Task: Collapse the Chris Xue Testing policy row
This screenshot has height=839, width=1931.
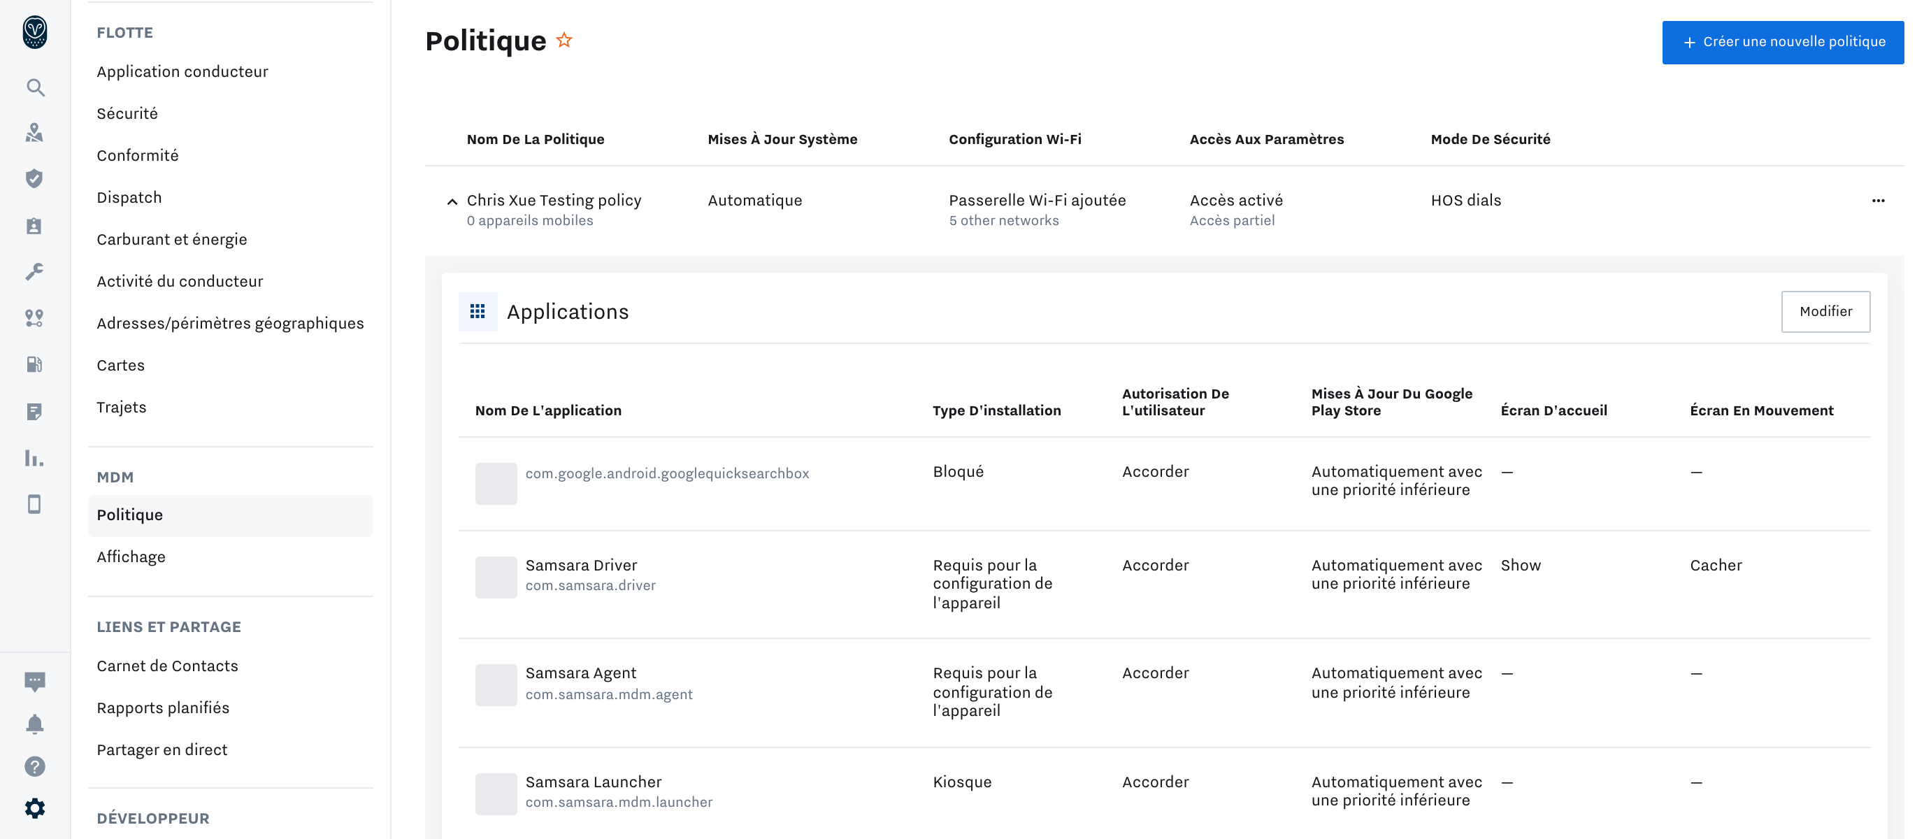Action: point(452,201)
